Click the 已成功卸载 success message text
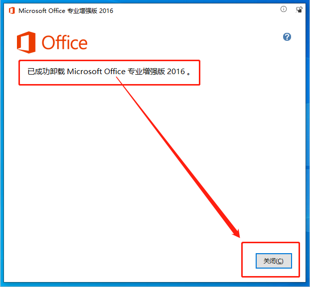310x287 pixels. click(x=46, y=72)
